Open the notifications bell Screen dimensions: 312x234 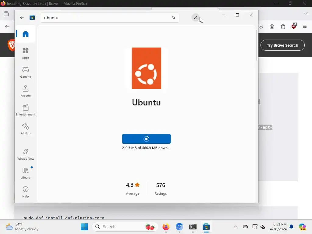pos(291,227)
